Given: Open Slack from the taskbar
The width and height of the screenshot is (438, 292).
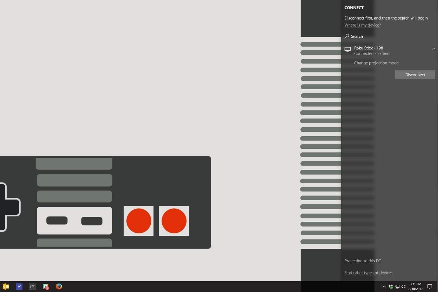Looking at the screenshot, I should pos(46,286).
